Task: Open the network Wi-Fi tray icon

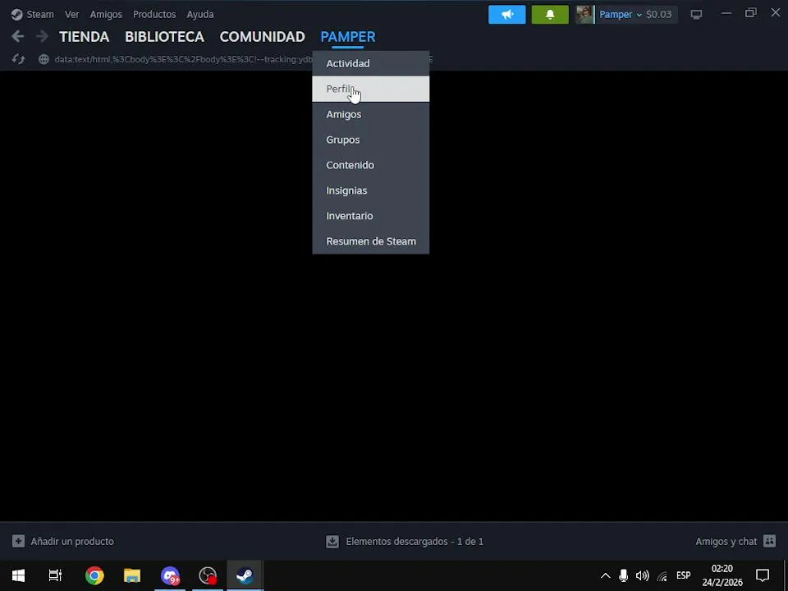Action: pos(662,576)
